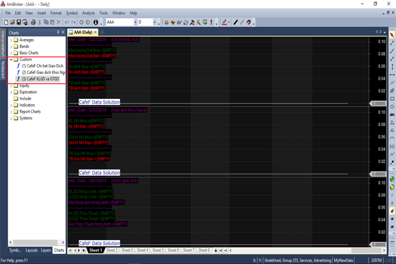Select the parallel lines channel tool
Image resolution: width=396 pixels, height=264 pixels.
[392, 83]
